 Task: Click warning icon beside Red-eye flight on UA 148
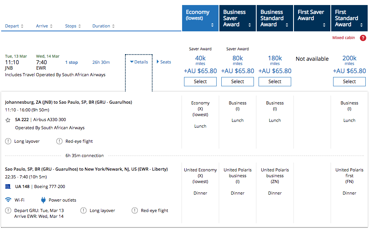(134, 210)
